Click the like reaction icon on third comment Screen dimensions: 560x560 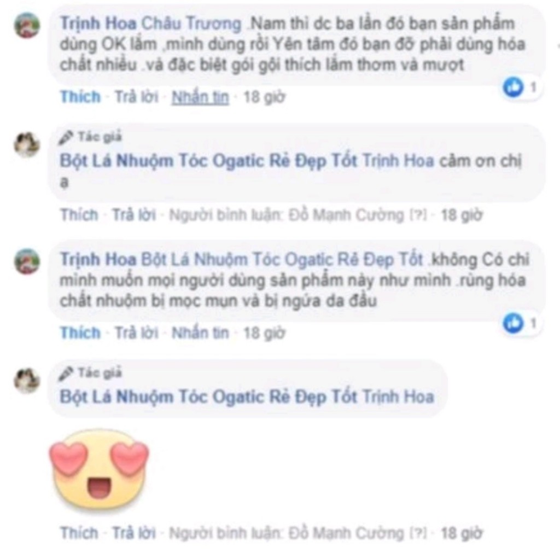pyautogui.click(x=513, y=323)
